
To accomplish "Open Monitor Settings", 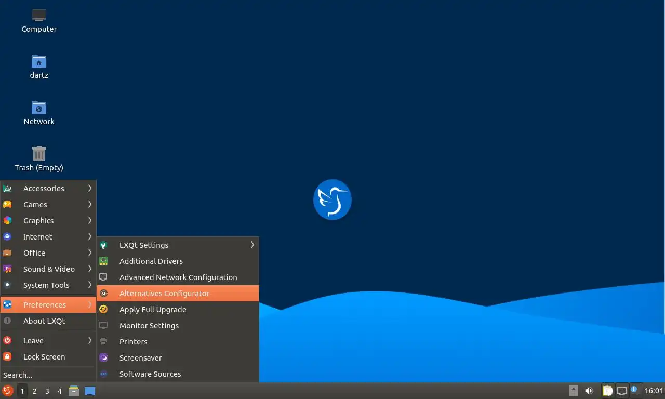I will [x=178, y=326].
